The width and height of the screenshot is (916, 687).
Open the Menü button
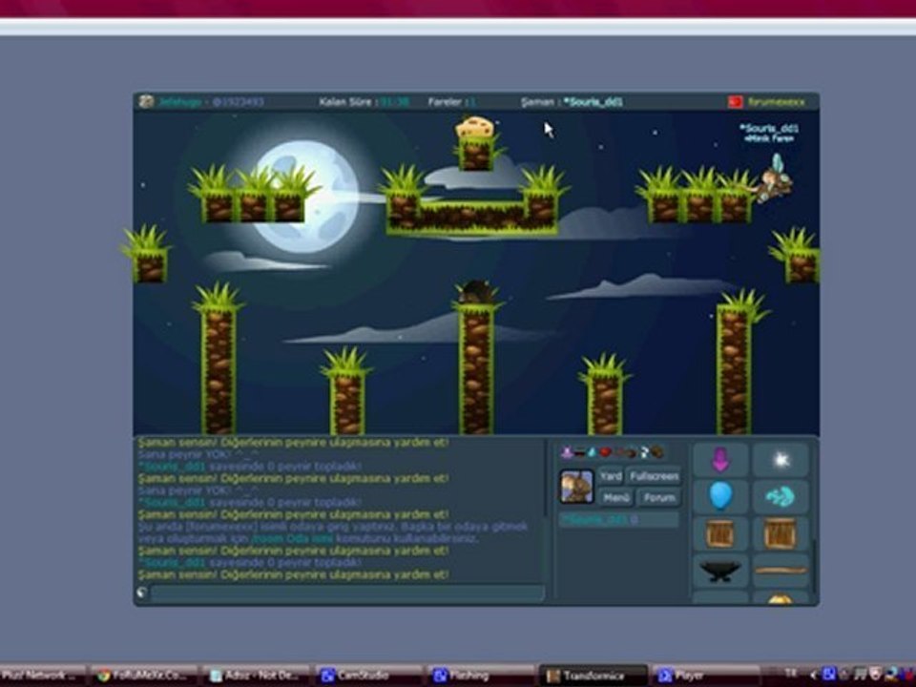coord(616,498)
